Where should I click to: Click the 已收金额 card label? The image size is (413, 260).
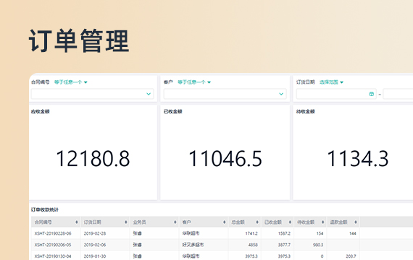click(172, 111)
